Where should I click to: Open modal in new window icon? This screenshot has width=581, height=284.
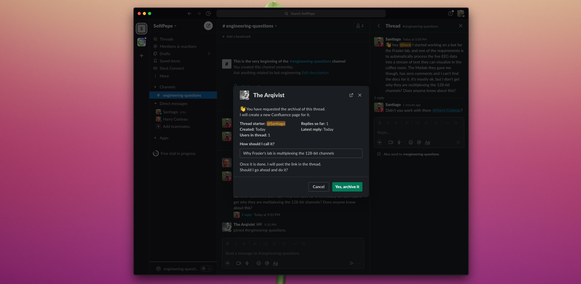click(x=351, y=95)
